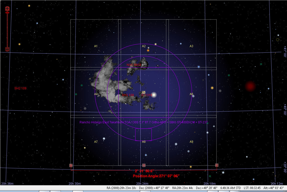Click the bottom-center red mosaic handle
This screenshot has height=192, width=287.
click(x=144, y=165)
